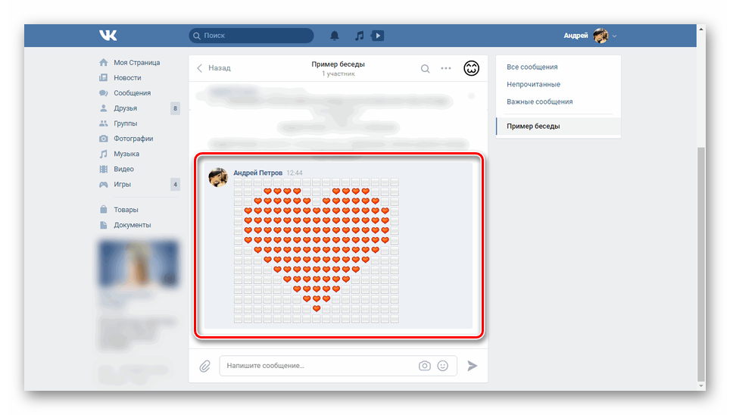Viewport: 730px width, 415px height.
Task: Open the emoji smiley picker
Action: click(x=443, y=366)
